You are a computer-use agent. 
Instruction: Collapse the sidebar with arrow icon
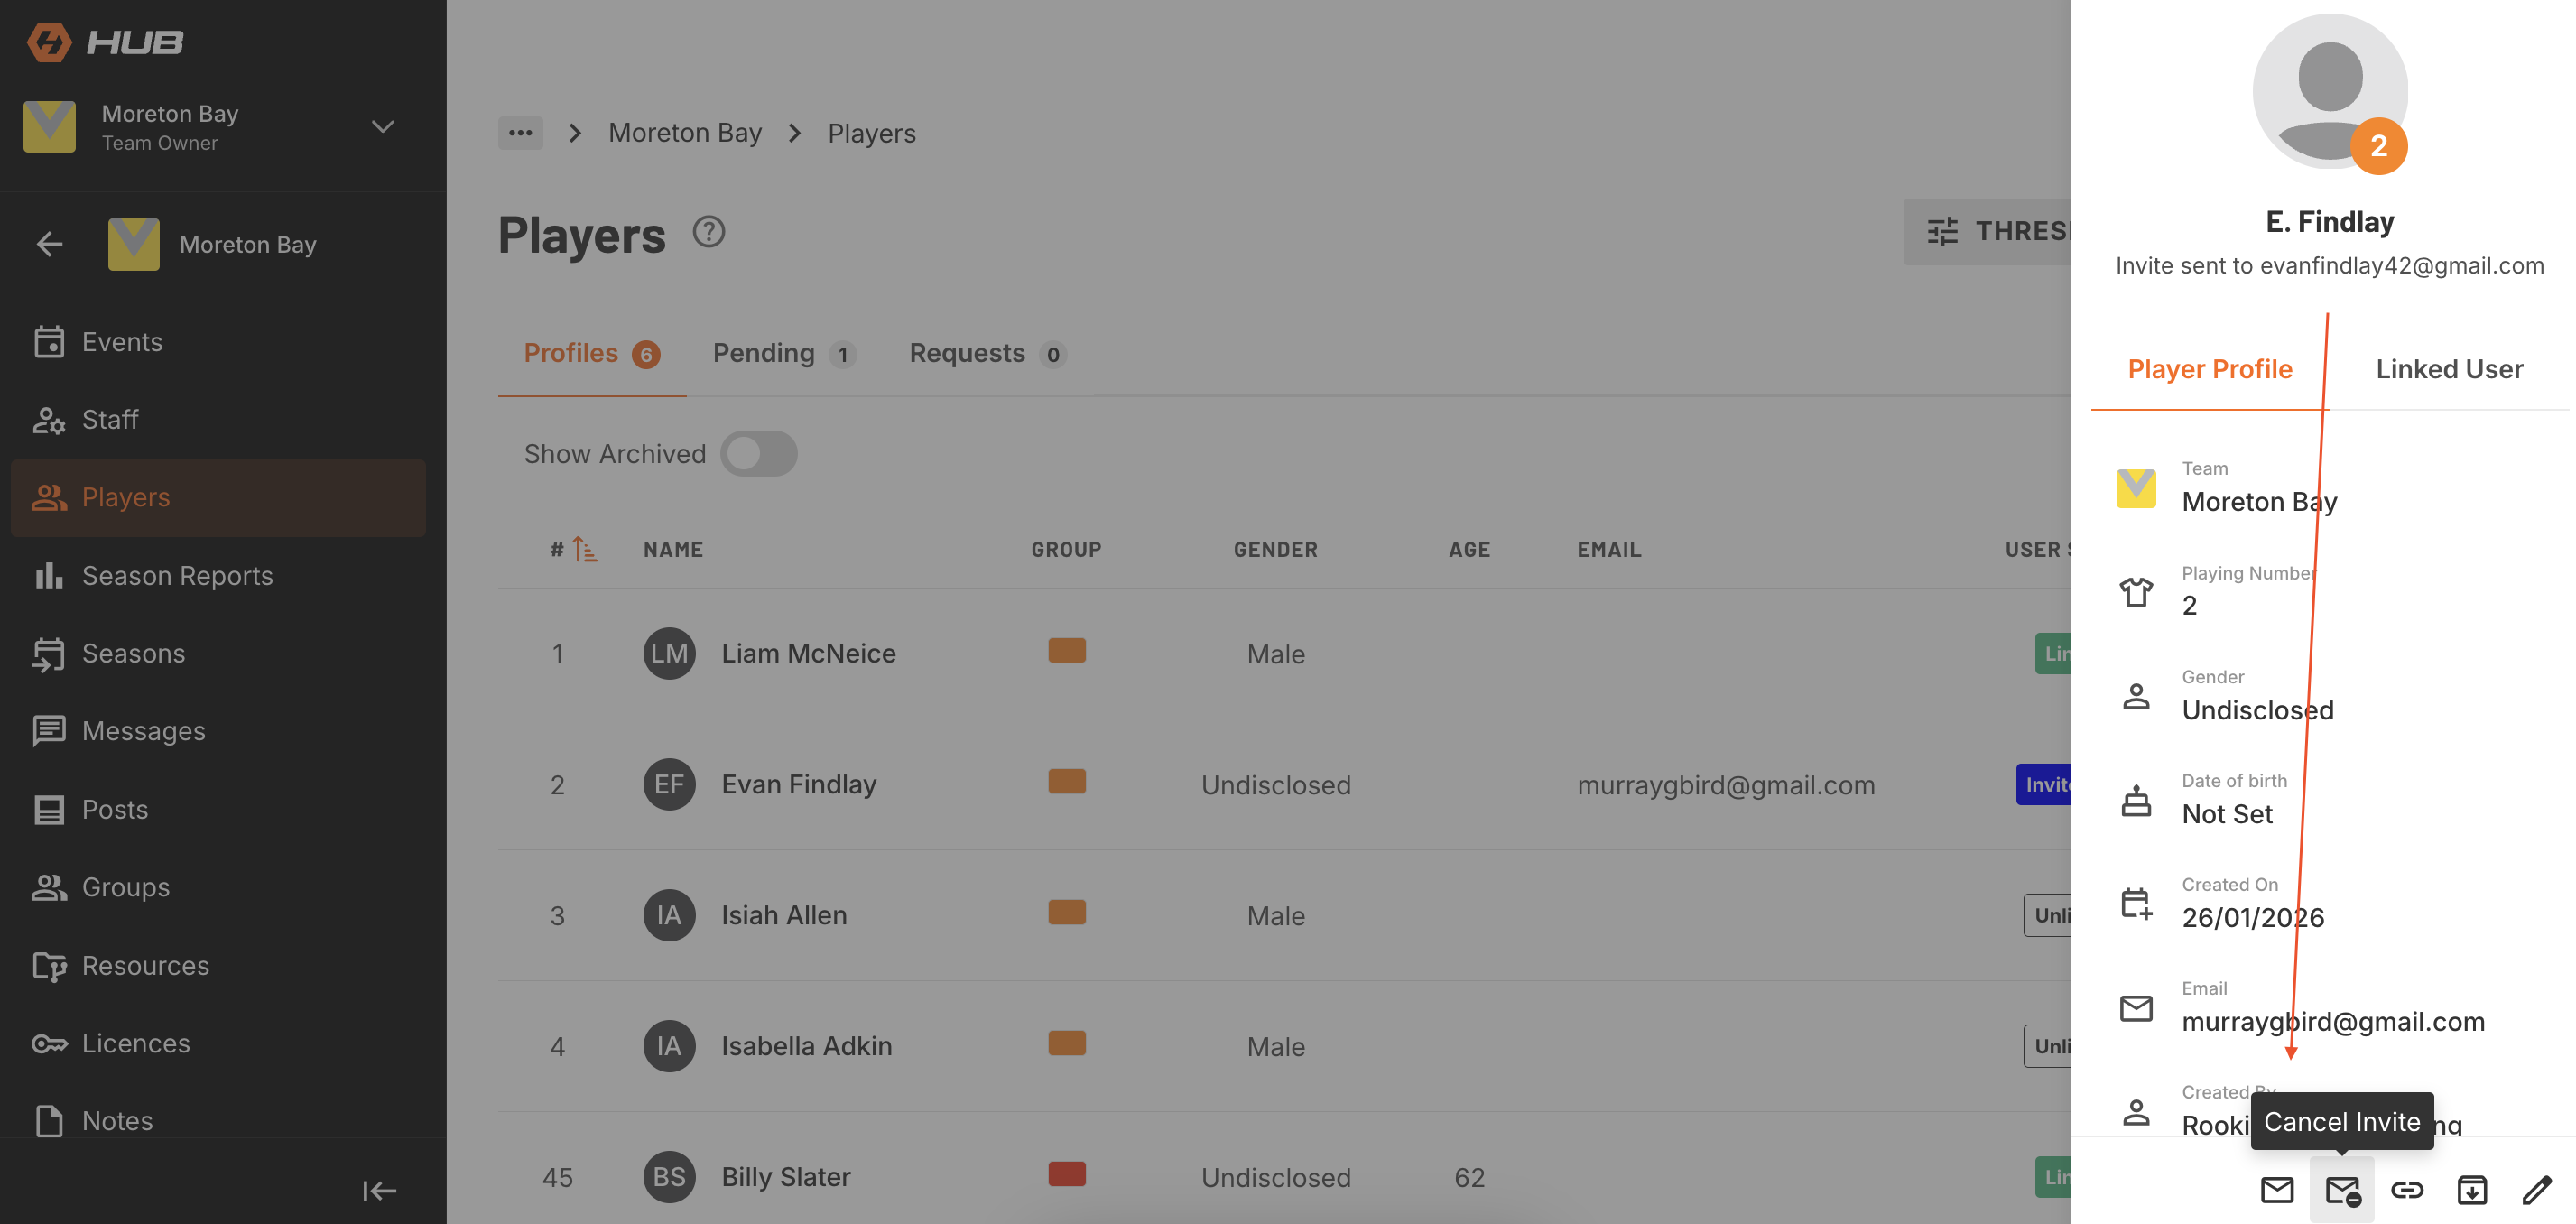point(379,1190)
